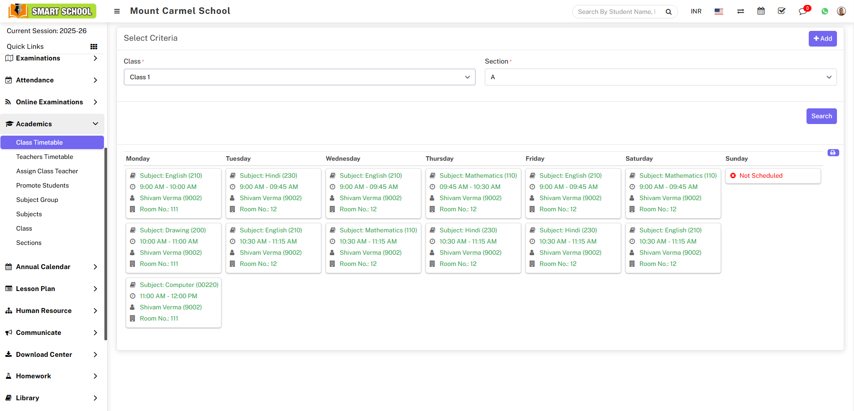Click the WhatsApp icon in header

click(824, 12)
